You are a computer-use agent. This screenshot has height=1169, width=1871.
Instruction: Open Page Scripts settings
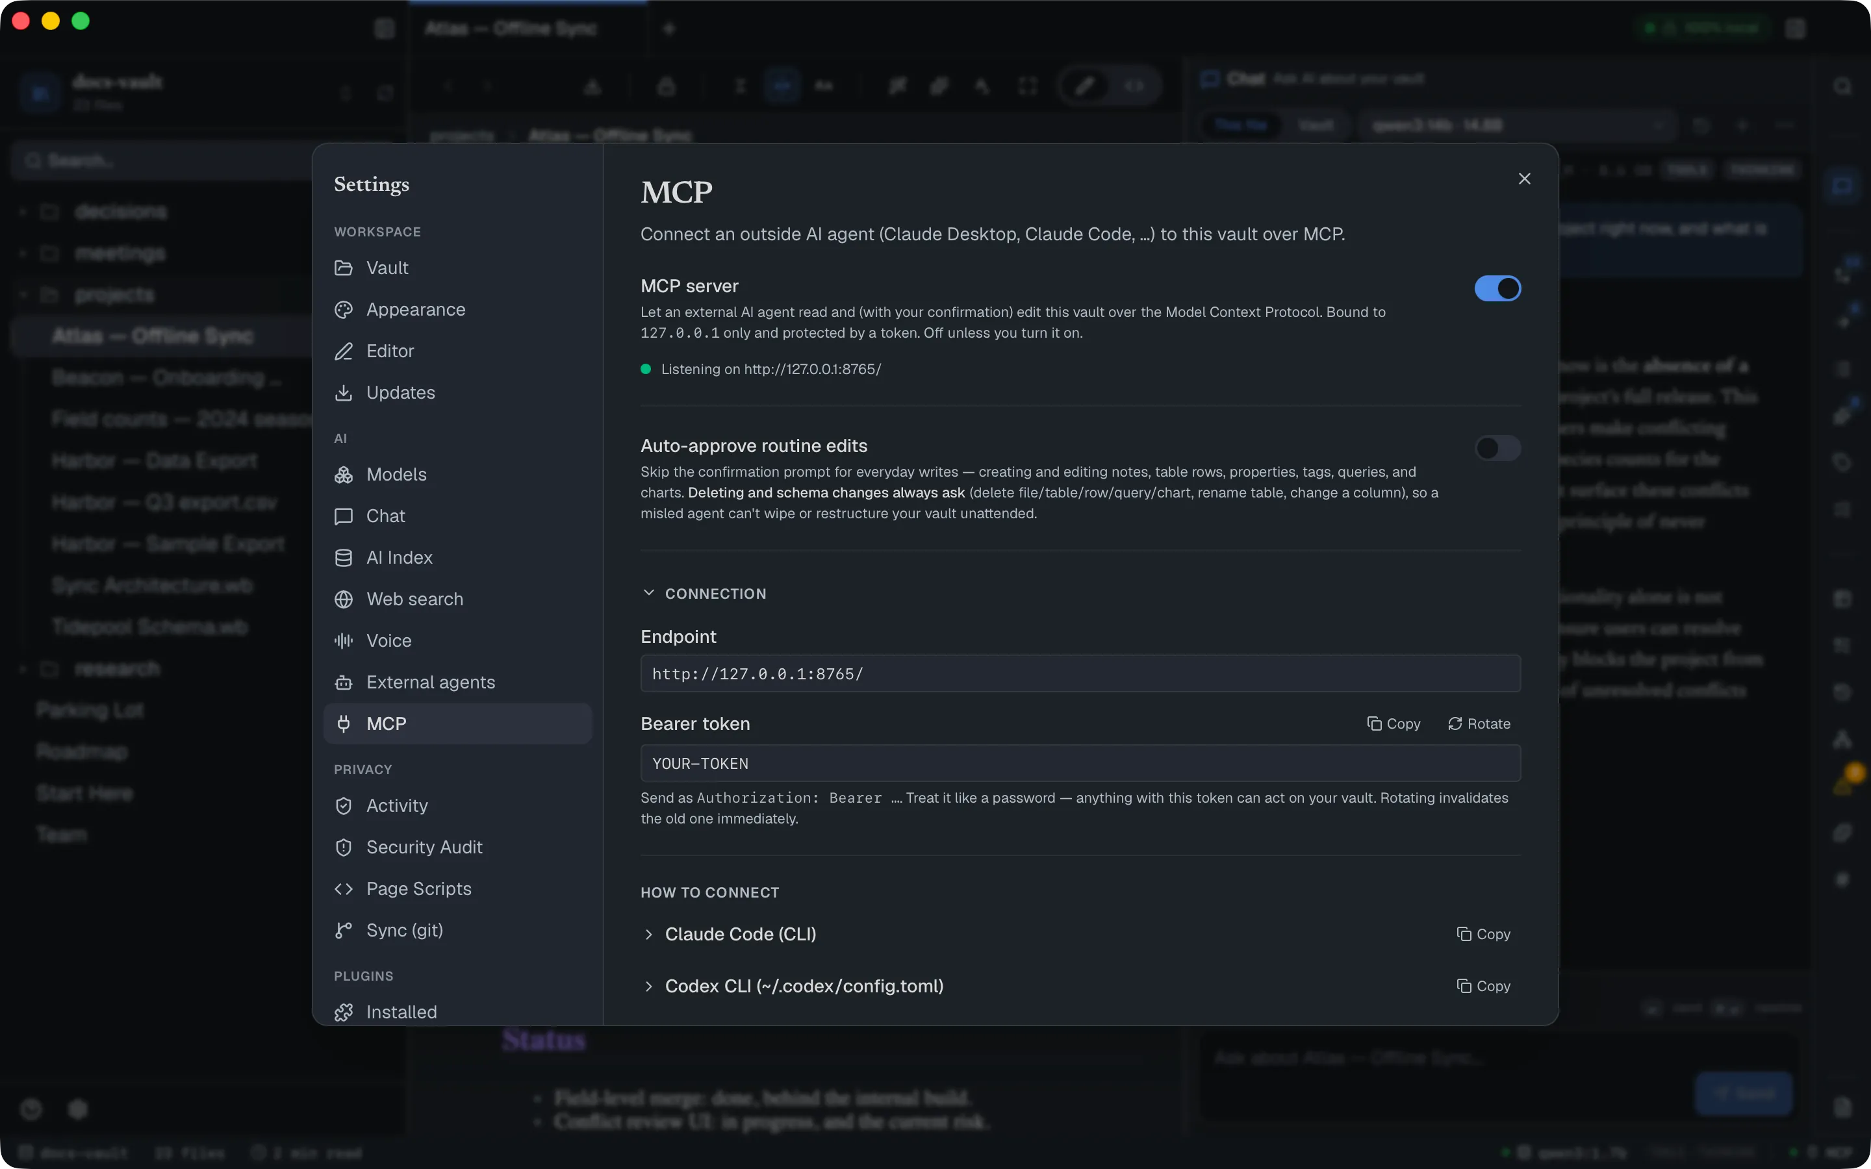click(458, 889)
